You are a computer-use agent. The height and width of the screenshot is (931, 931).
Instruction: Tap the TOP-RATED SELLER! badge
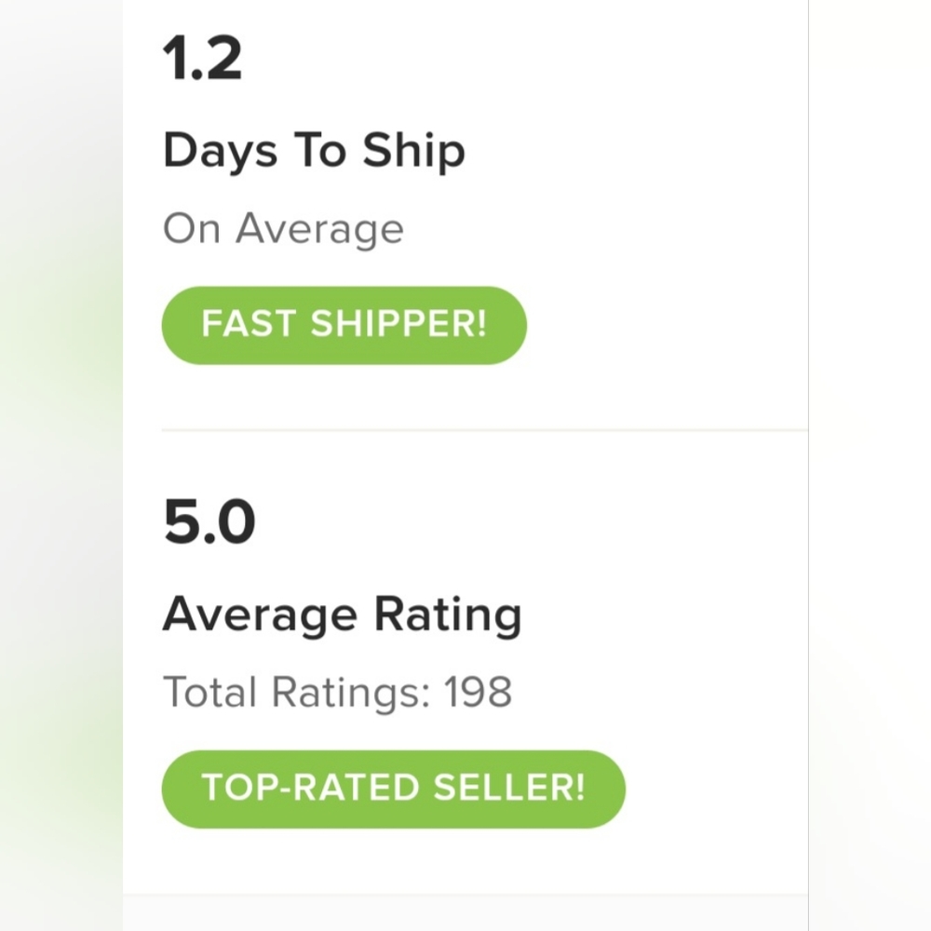click(393, 789)
